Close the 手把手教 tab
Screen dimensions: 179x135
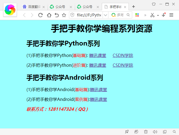(x=125, y=7)
